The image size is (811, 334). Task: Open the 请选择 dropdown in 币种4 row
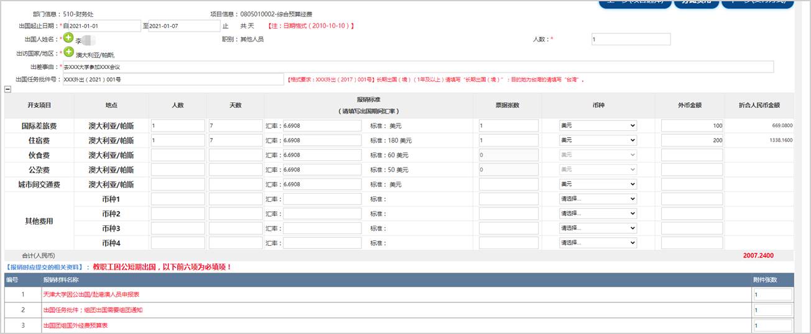point(598,243)
